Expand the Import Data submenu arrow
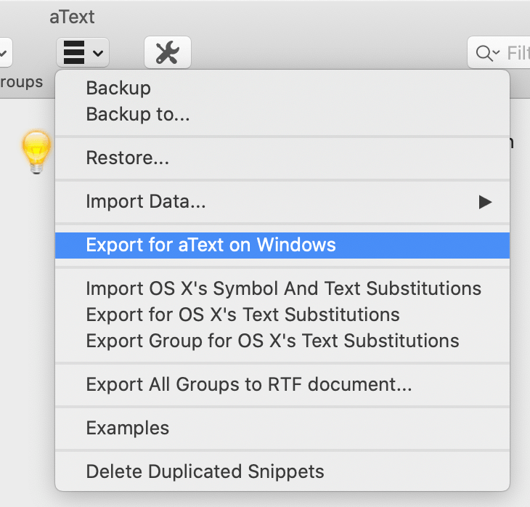The image size is (530, 507). pos(485,203)
